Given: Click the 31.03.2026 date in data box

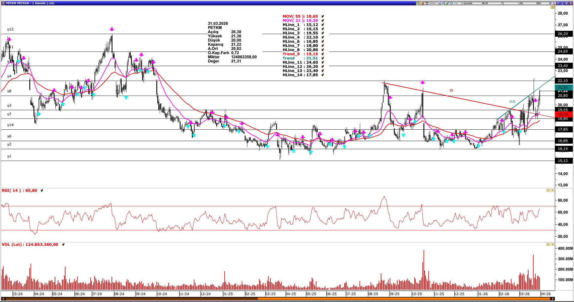Looking at the screenshot, I should tap(218, 24).
